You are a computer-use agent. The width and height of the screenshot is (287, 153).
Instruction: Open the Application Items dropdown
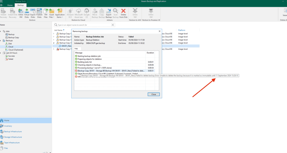[60, 13]
